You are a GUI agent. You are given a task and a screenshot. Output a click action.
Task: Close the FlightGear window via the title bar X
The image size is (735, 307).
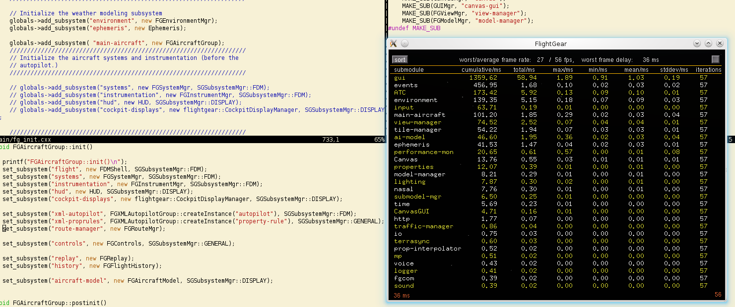click(719, 44)
